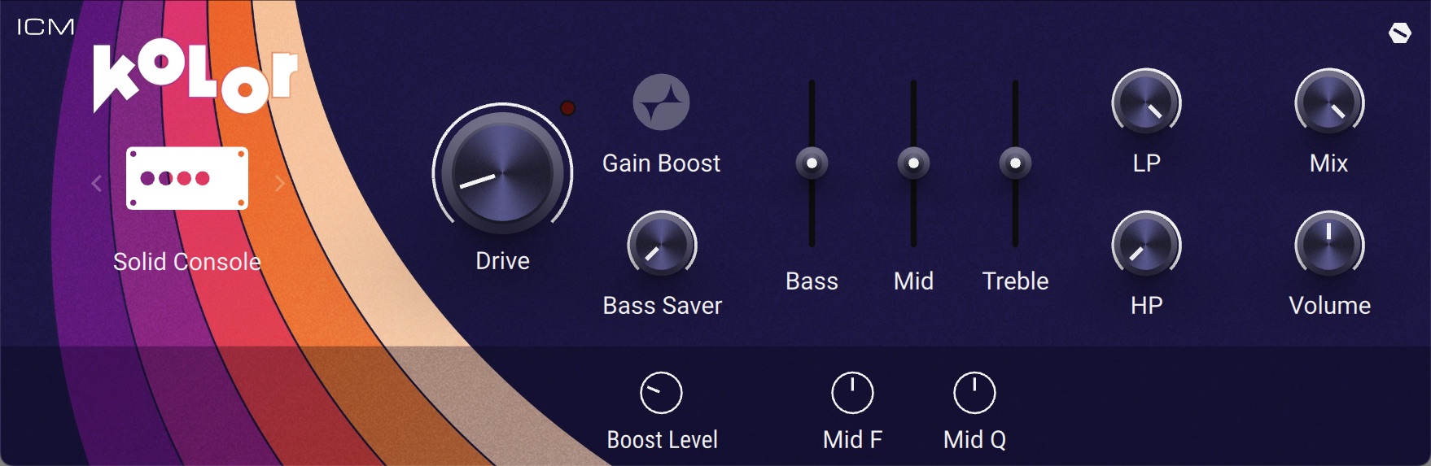
Task: Click the HP filter knob
Action: [x=1146, y=245]
